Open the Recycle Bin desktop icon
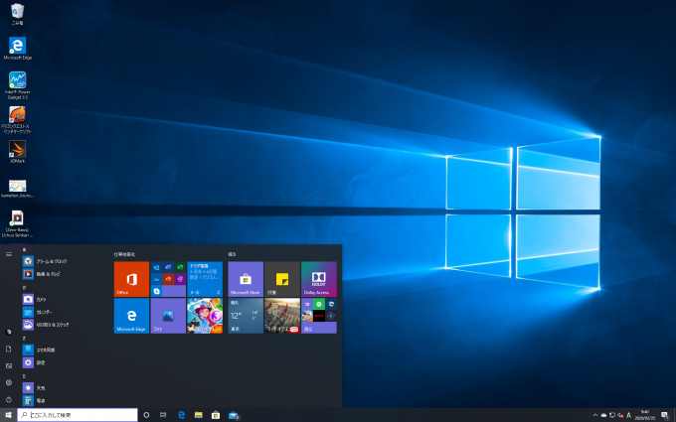Viewport: 676px width, 422px height. [17, 14]
